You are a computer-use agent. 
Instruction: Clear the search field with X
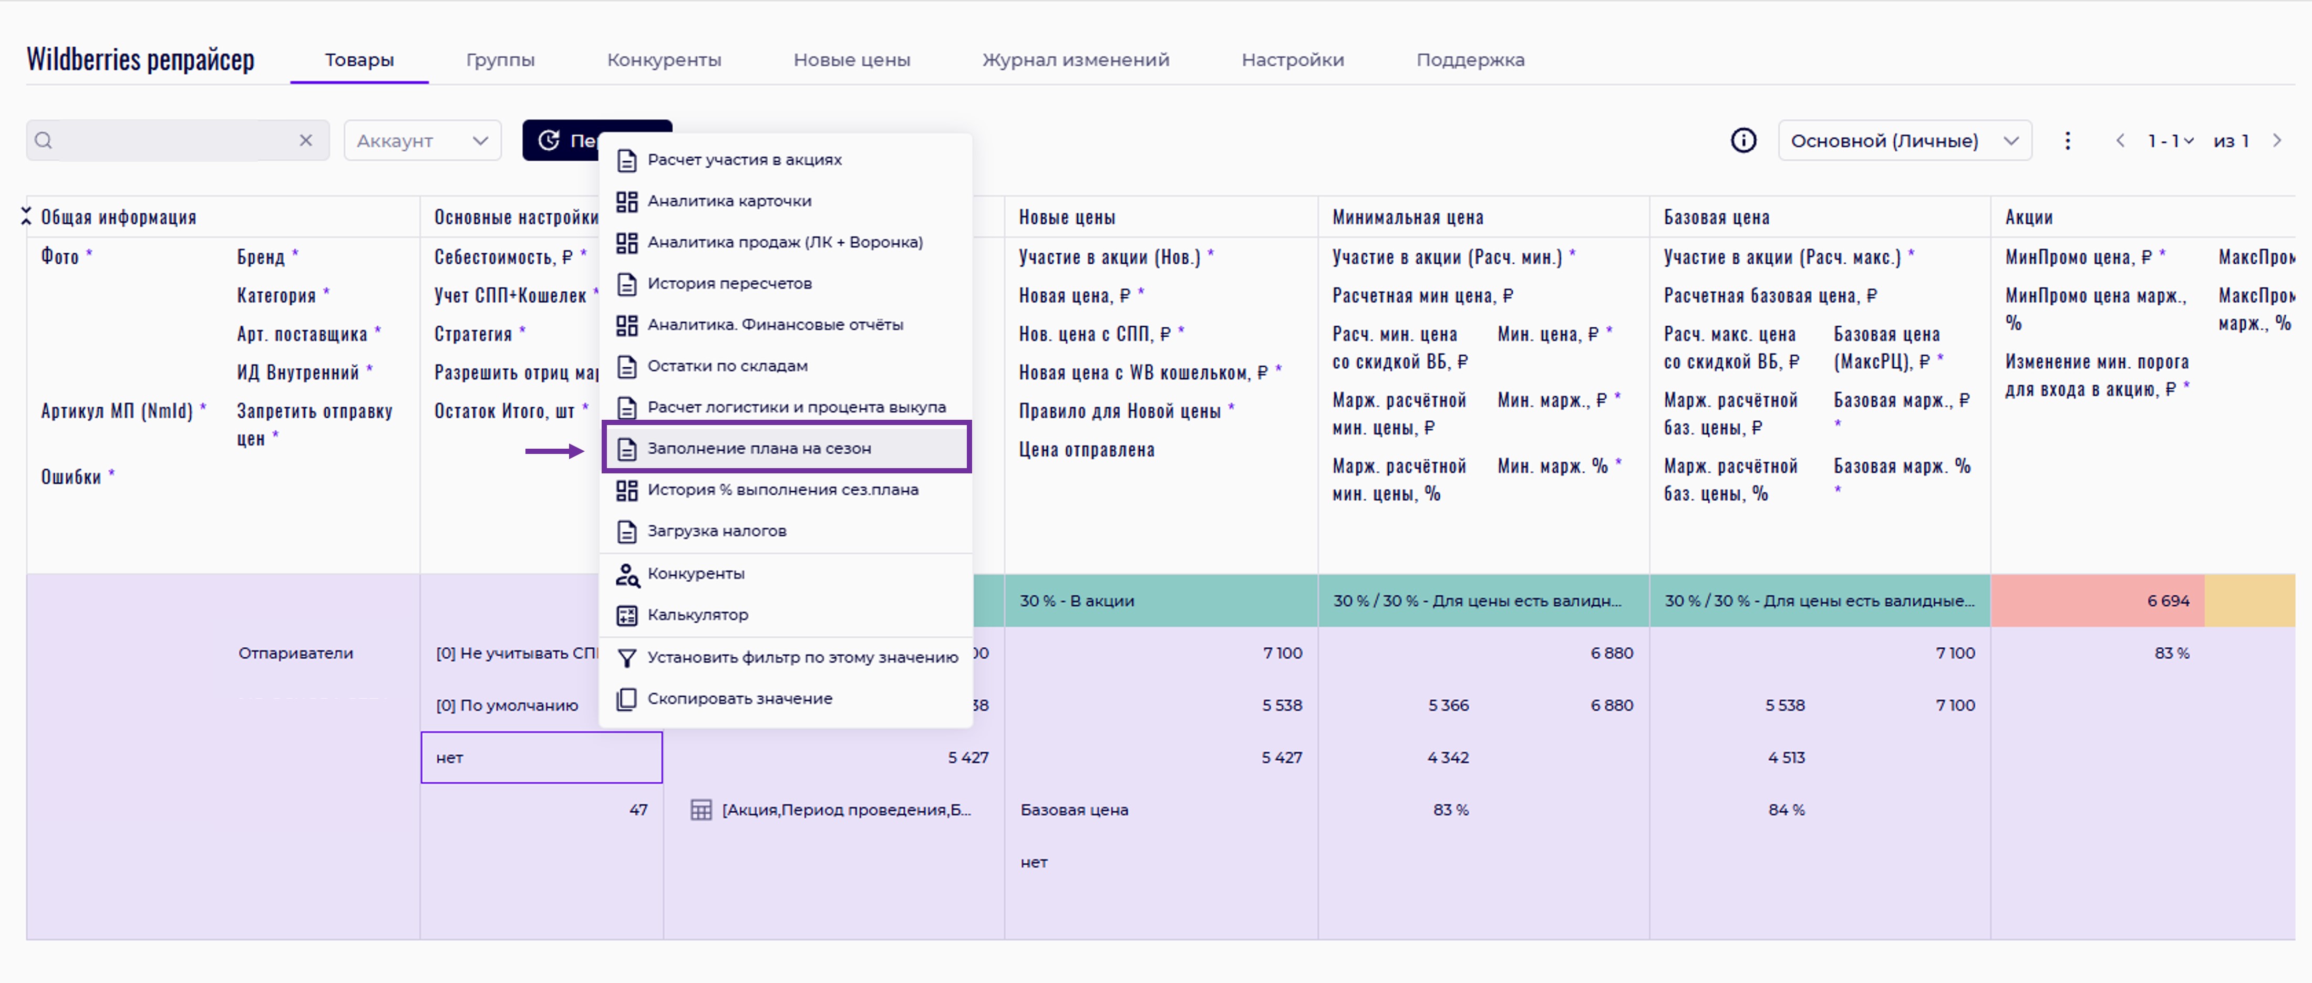306,140
